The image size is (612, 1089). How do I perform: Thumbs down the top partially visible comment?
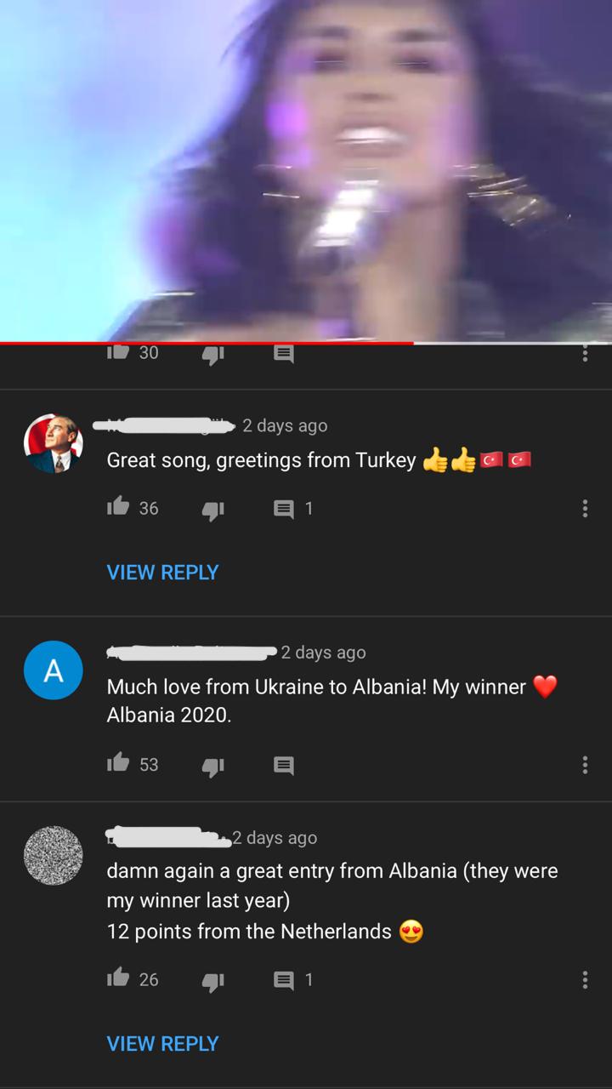212,356
